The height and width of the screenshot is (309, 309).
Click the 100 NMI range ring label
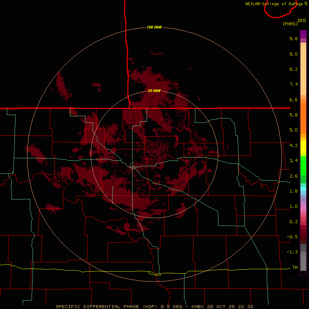click(154, 27)
